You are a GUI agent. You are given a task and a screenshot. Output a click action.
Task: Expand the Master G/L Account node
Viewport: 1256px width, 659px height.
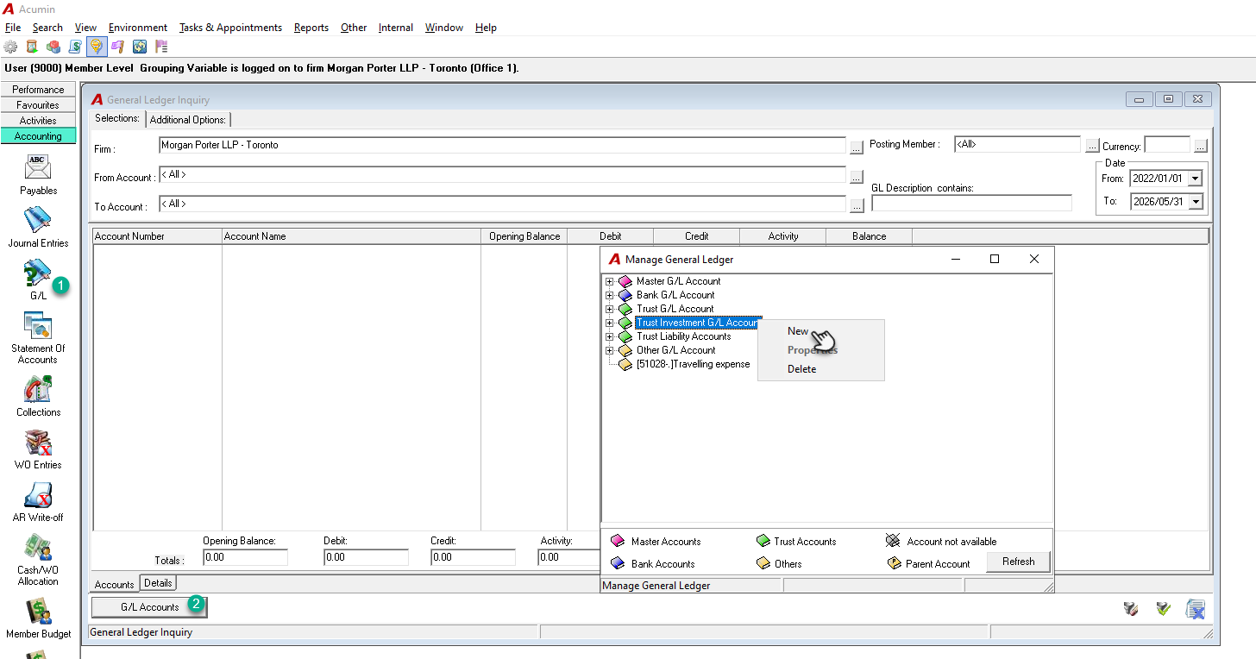[x=610, y=281]
